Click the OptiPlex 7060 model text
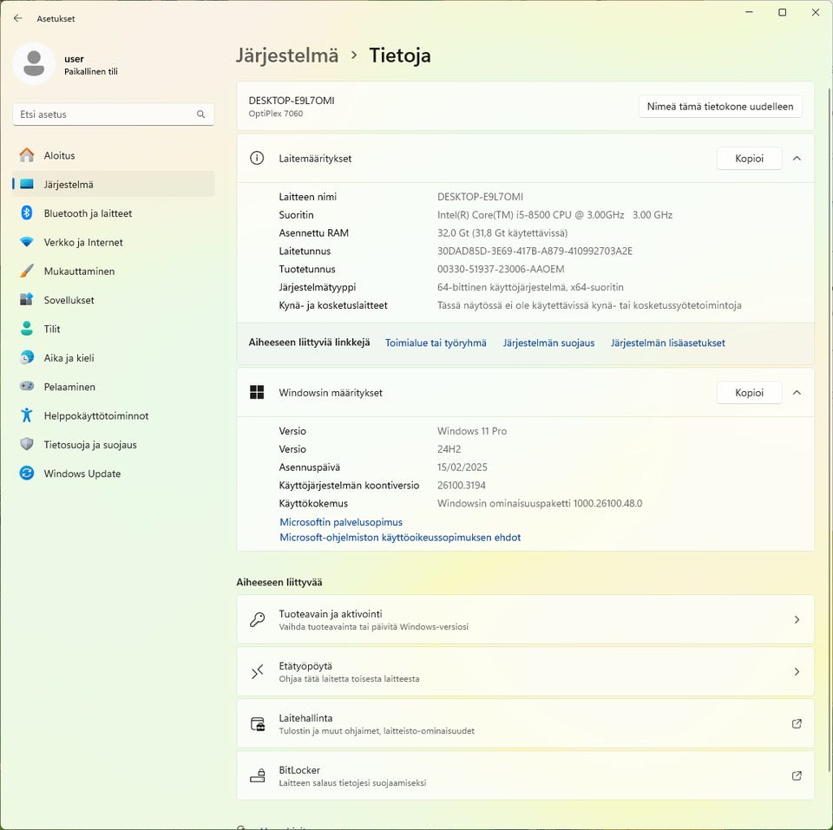 pos(276,113)
